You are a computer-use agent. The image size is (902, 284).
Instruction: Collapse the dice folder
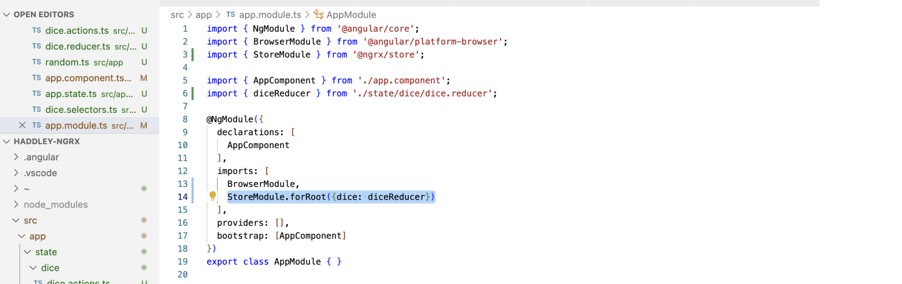click(33, 268)
